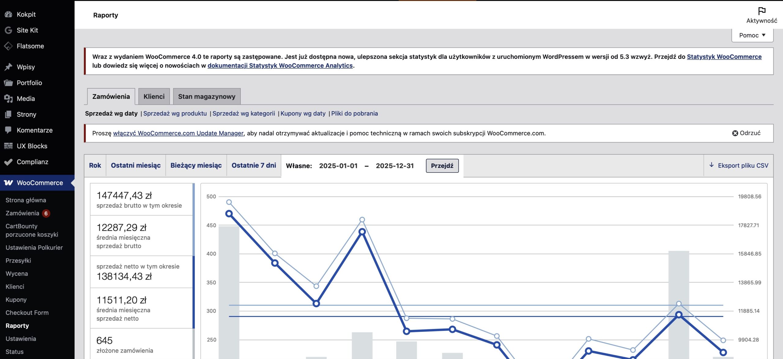Click the Kokpit dashboard icon
The image size is (783, 359).
[8, 14]
